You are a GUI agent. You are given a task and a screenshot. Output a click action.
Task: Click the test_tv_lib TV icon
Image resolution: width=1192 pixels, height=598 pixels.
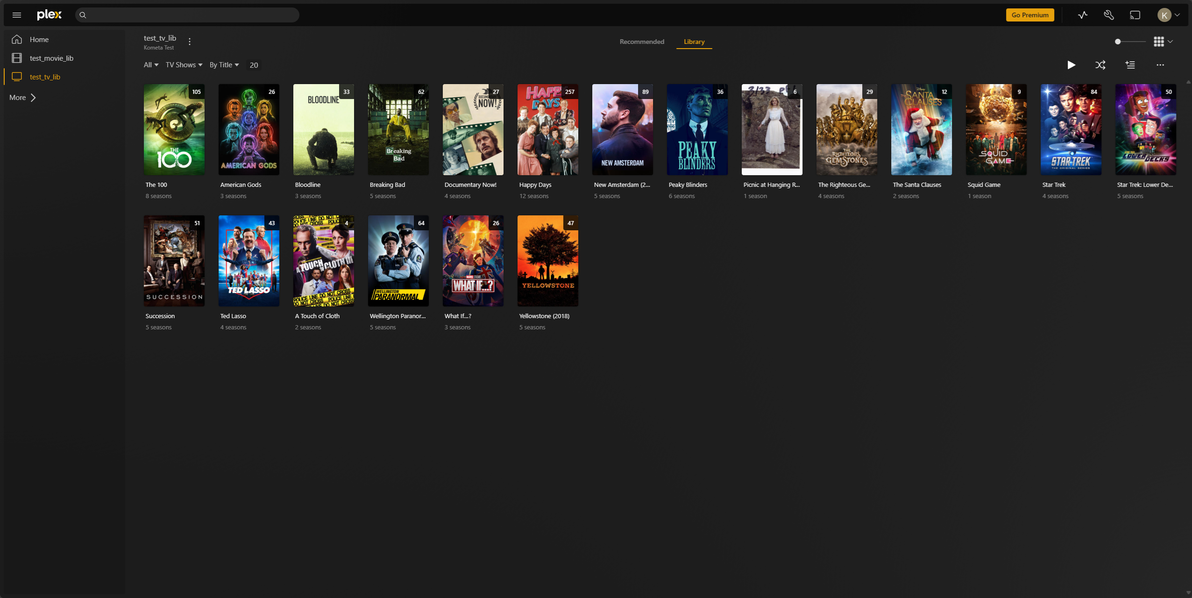click(x=17, y=77)
